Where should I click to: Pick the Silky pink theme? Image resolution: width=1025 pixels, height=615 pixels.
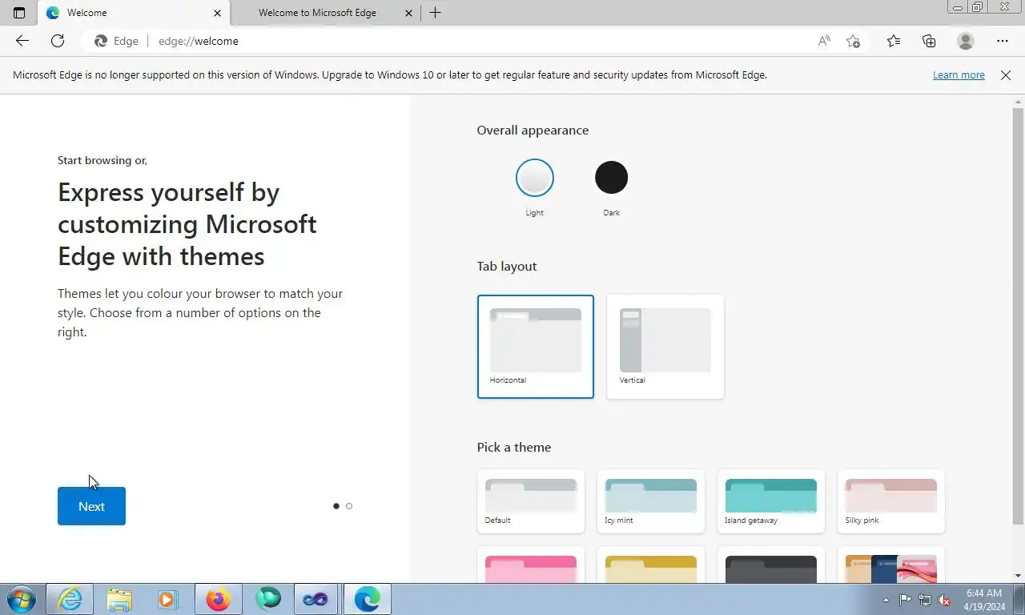click(x=891, y=501)
